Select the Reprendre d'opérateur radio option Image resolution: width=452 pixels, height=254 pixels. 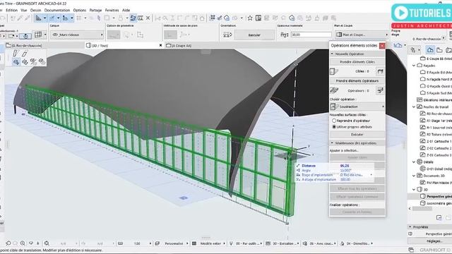[x=334, y=121]
